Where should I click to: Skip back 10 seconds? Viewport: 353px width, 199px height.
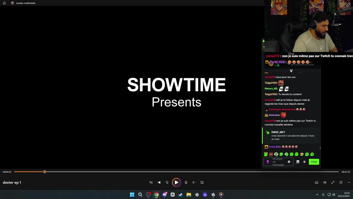click(167, 182)
